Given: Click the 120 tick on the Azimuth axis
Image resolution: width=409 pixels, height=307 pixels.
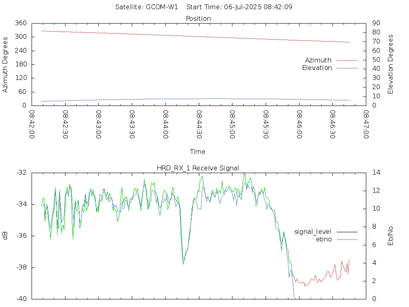Looking at the screenshot, I should pos(21,78).
